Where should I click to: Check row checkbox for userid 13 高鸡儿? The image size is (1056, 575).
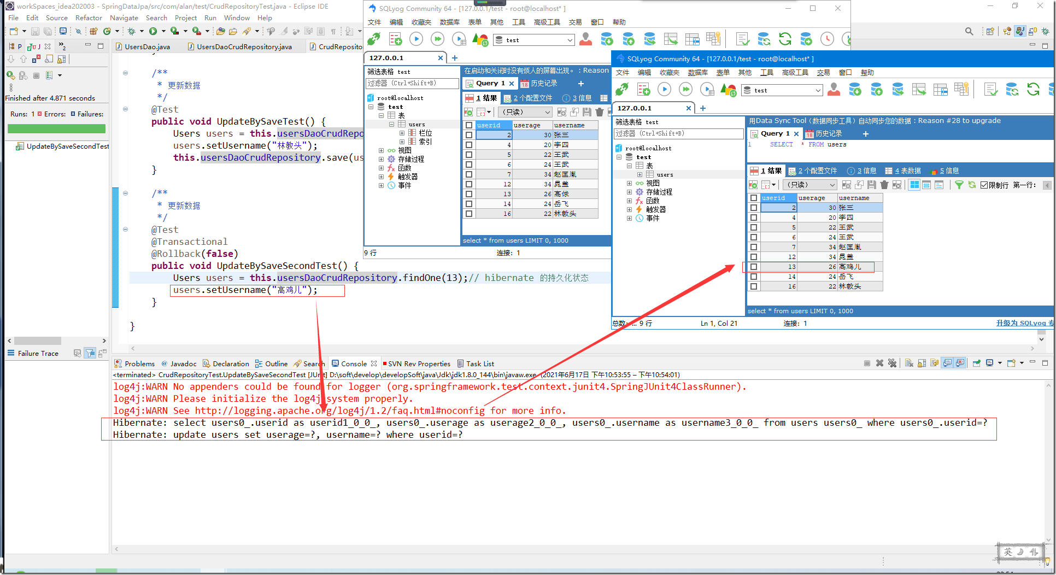point(754,267)
